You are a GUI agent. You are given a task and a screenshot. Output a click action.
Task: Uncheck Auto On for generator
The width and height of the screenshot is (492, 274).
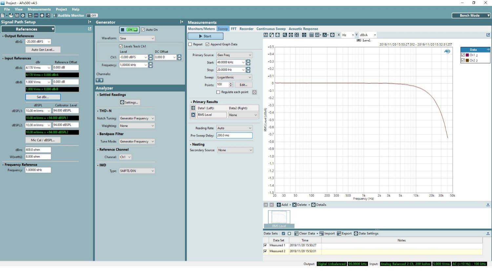(143, 30)
